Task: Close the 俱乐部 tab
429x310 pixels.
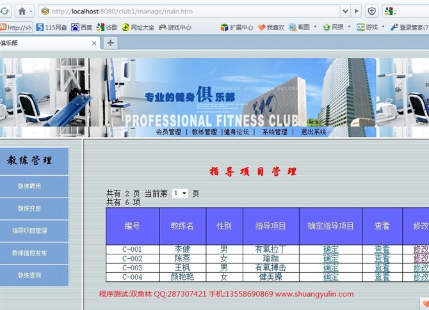Action: [x=94, y=43]
